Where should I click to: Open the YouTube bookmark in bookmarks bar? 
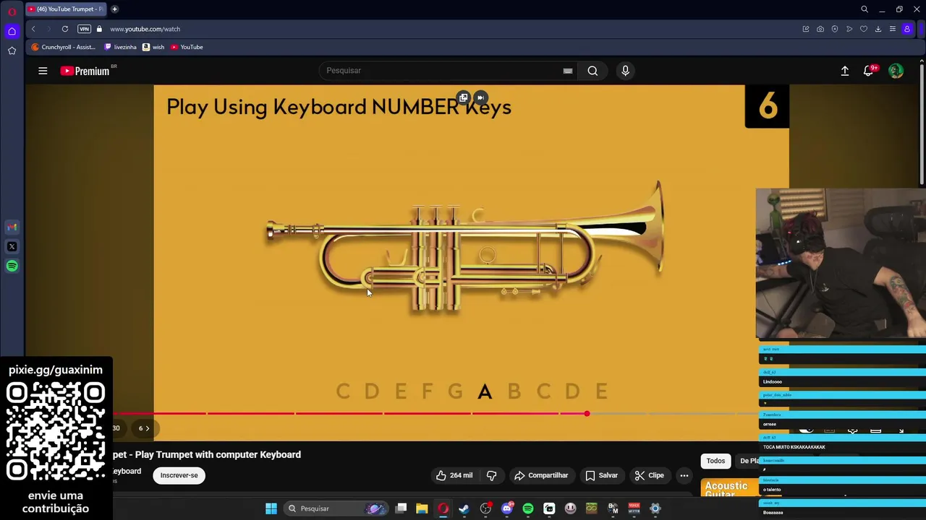click(x=187, y=47)
